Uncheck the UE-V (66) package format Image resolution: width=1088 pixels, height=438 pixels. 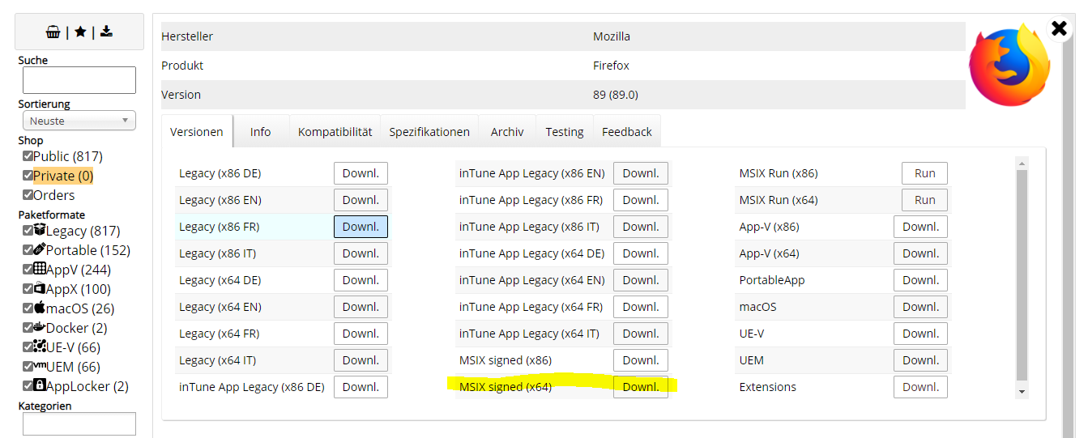click(x=28, y=347)
